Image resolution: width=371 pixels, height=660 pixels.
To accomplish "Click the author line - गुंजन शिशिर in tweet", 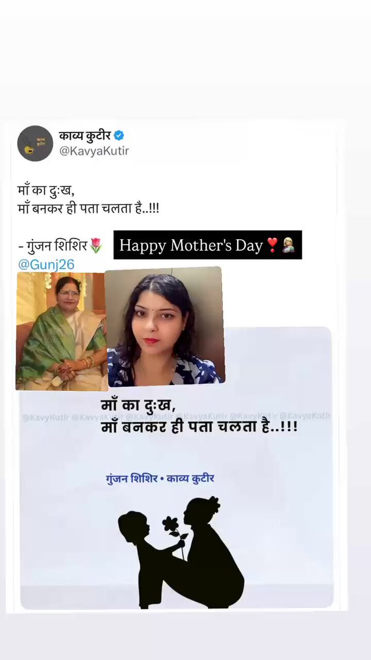I will click(x=53, y=246).
